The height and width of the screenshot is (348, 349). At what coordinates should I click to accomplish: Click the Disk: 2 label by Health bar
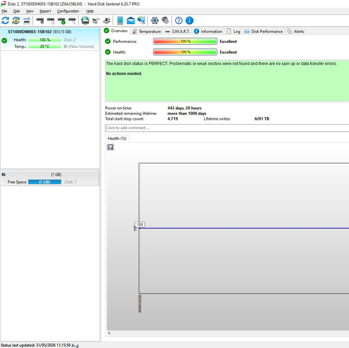(70, 40)
